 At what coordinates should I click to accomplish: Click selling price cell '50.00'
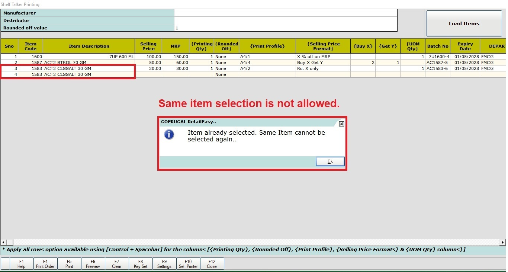click(x=148, y=63)
